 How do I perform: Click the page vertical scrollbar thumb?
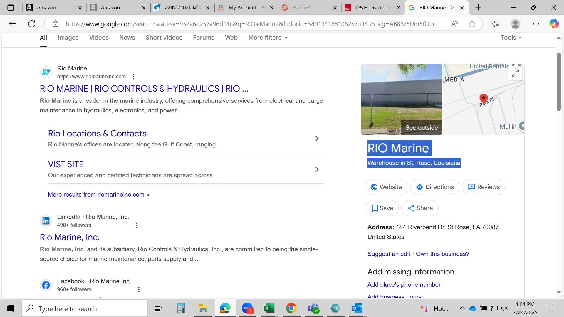559,82
